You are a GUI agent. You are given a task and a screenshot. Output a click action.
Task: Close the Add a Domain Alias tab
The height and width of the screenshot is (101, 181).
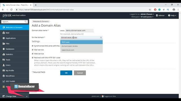coord(31,5)
